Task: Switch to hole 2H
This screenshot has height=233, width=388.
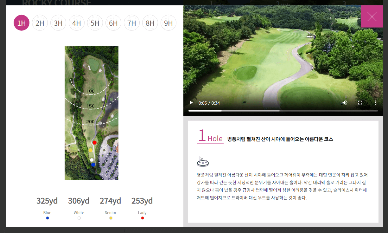Action: (40, 23)
